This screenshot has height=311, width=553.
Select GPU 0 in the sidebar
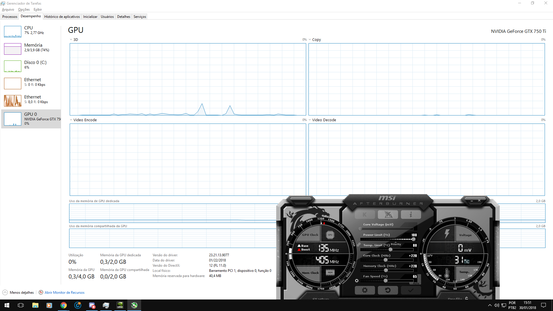[x=31, y=119]
